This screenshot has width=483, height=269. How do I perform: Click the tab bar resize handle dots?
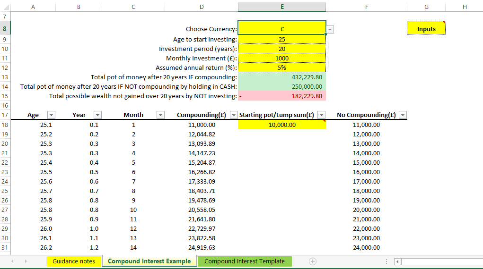(x=386, y=261)
